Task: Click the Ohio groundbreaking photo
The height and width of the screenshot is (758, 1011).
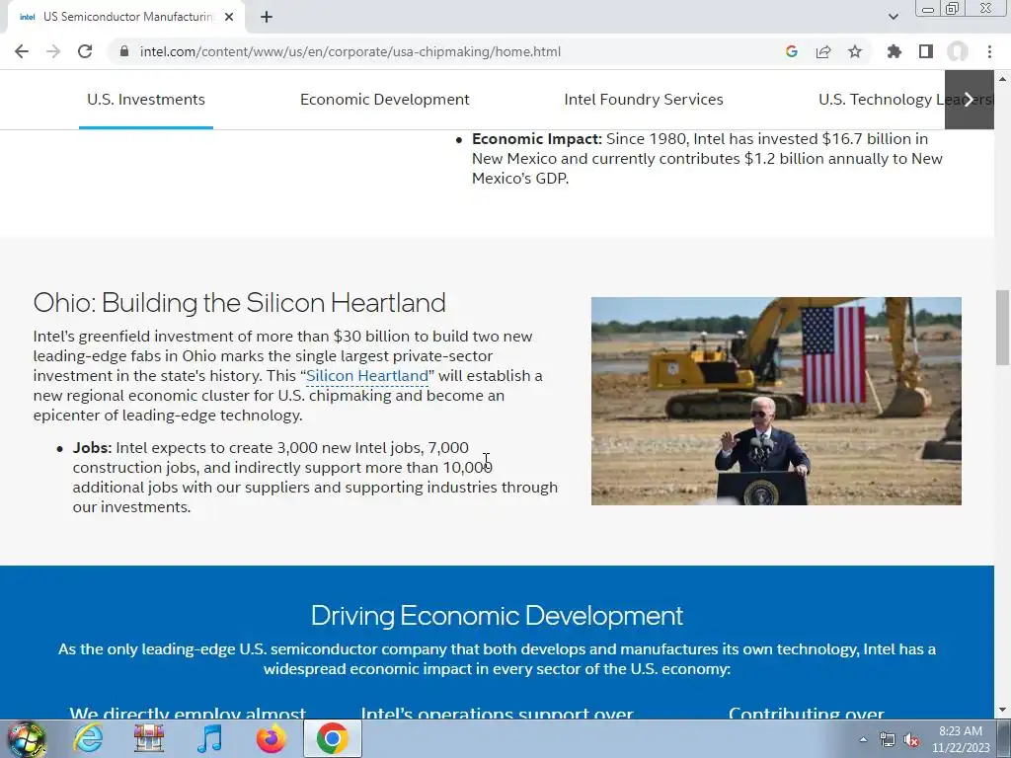Action: pyautogui.click(x=776, y=401)
